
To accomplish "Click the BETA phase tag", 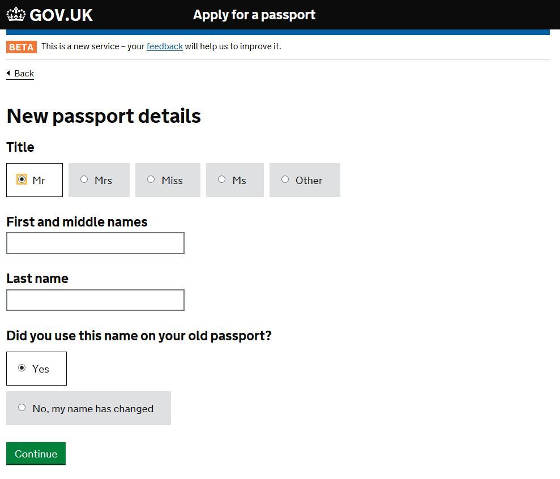I will pyautogui.click(x=22, y=47).
